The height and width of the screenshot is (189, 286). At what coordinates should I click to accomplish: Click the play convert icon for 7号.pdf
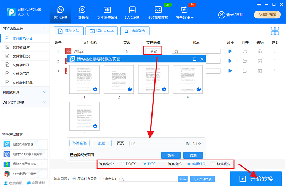tap(230, 51)
